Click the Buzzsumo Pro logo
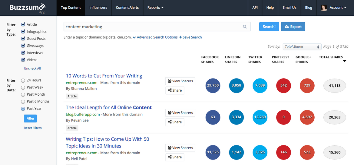 click(x=28, y=8)
